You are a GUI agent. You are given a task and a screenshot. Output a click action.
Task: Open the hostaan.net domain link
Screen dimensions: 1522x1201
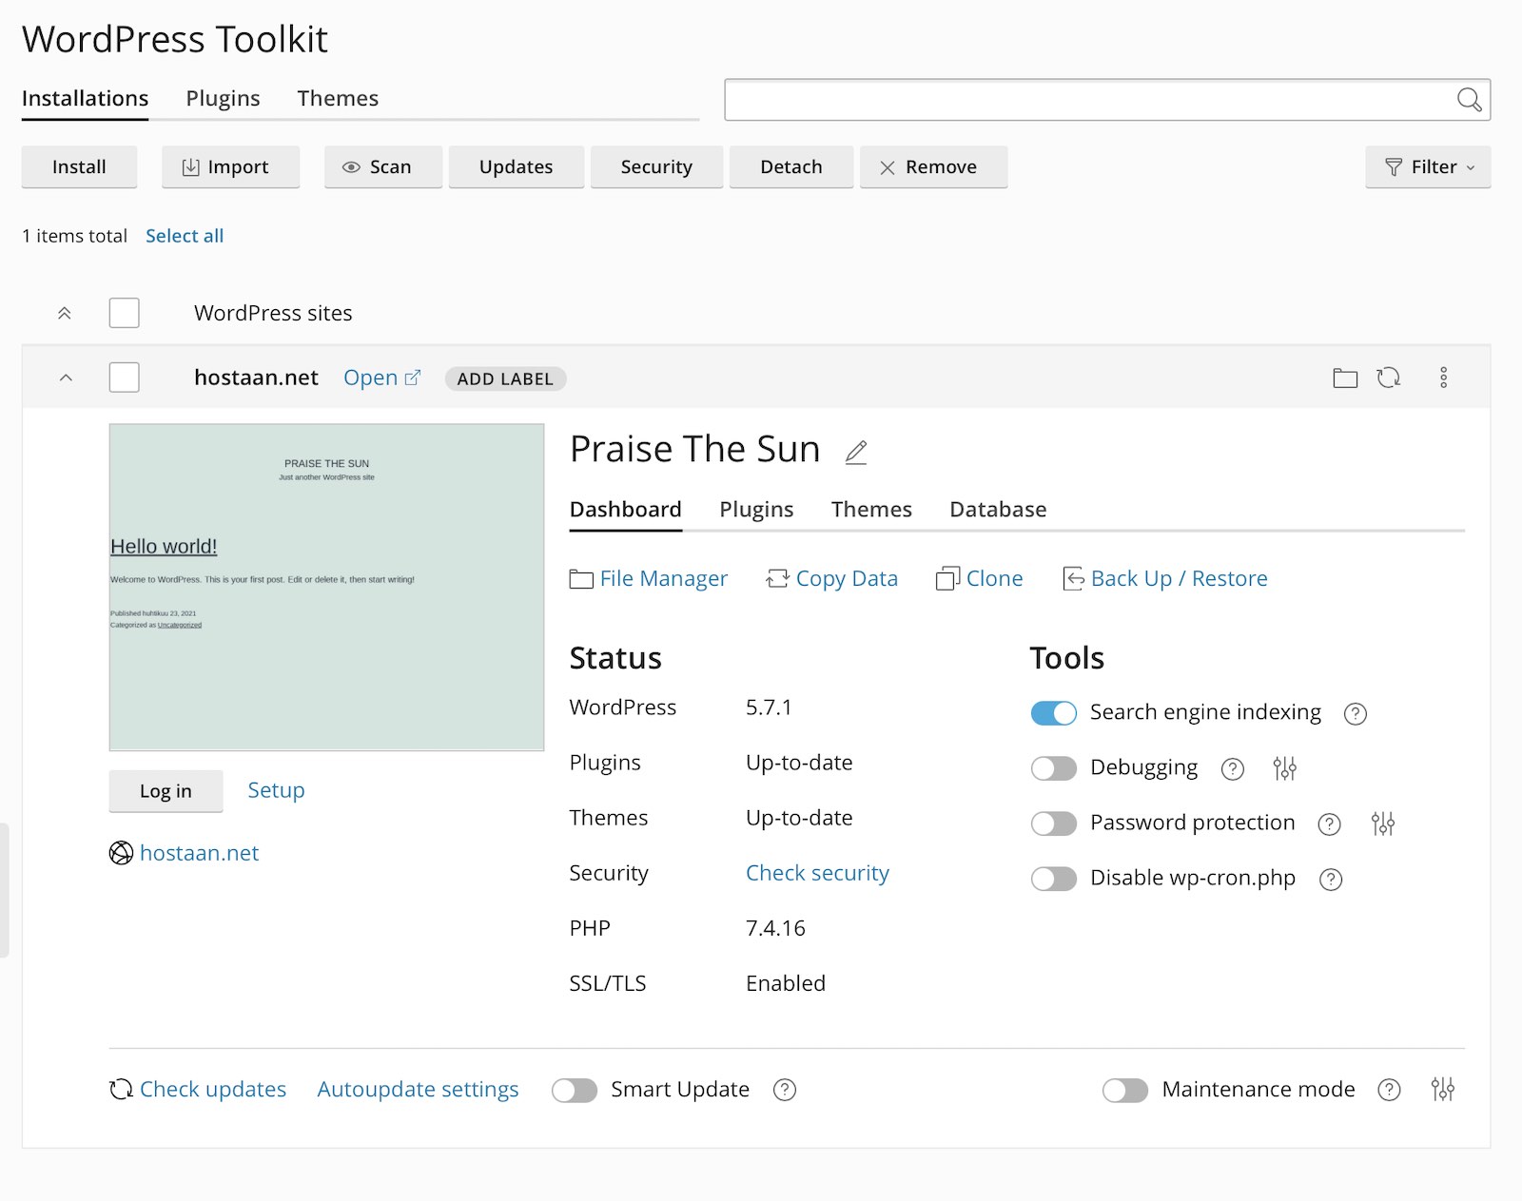(x=199, y=853)
